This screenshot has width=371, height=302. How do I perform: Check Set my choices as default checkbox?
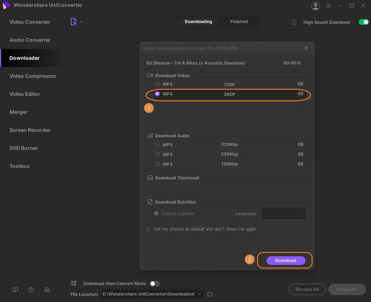click(x=148, y=229)
